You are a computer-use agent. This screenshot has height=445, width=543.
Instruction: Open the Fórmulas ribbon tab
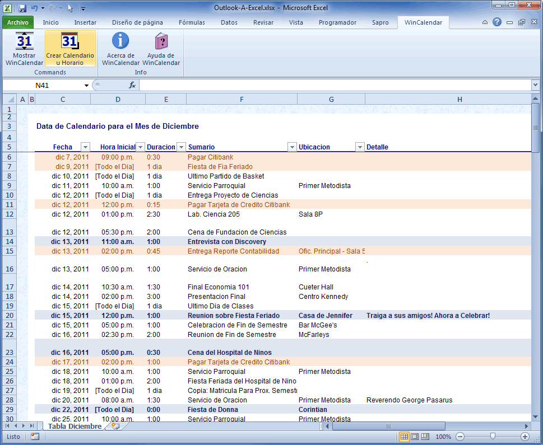pos(192,22)
